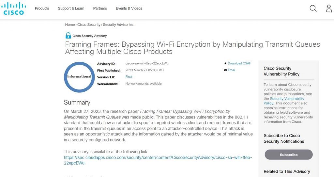Click the Download CSAF link
This screenshot has height=177, width=334.
239,63
